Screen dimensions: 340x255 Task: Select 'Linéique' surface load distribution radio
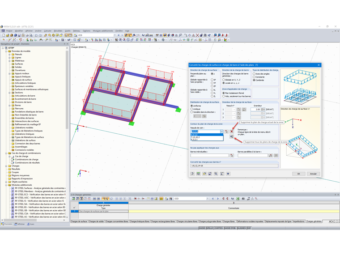point(191,109)
